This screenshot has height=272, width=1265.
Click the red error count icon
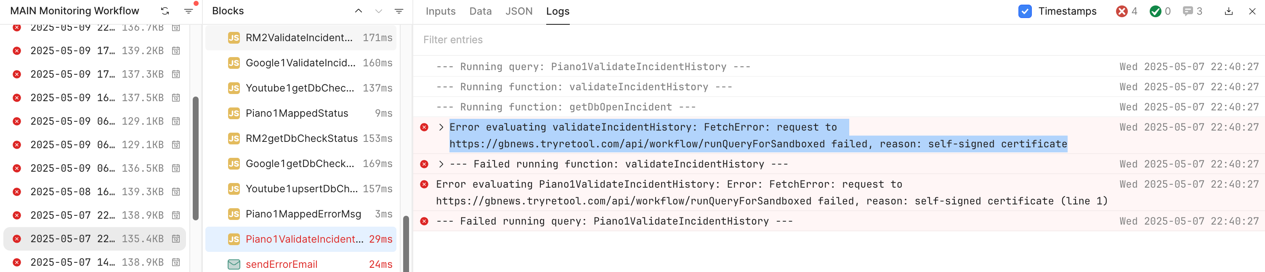(x=1121, y=11)
